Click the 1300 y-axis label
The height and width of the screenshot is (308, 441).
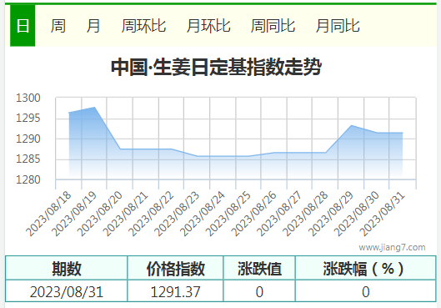(x=28, y=98)
